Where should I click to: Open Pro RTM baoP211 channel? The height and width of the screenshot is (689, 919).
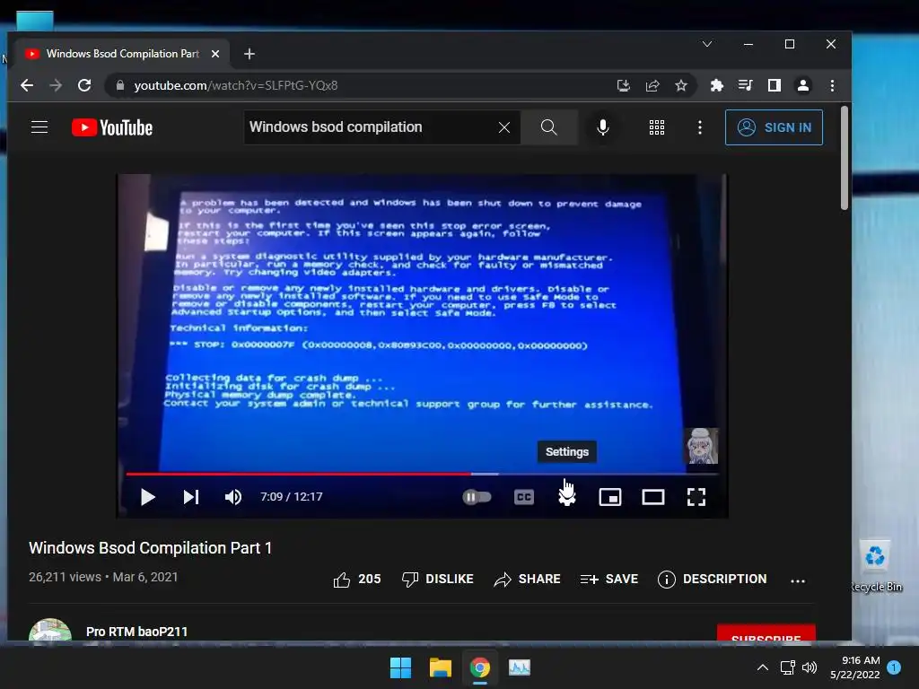136,632
